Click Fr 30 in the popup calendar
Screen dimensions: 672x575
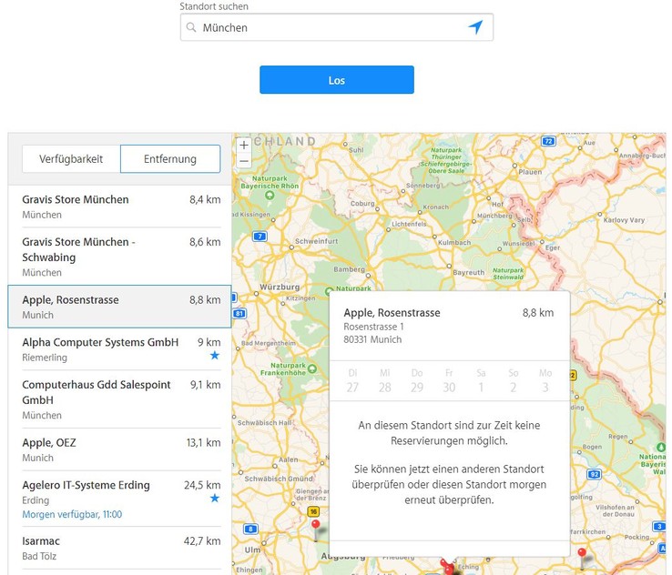point(449,380)
